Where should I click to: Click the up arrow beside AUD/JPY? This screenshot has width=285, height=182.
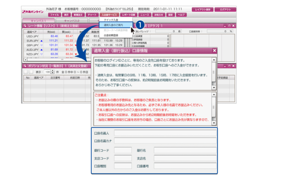[42, 50]
